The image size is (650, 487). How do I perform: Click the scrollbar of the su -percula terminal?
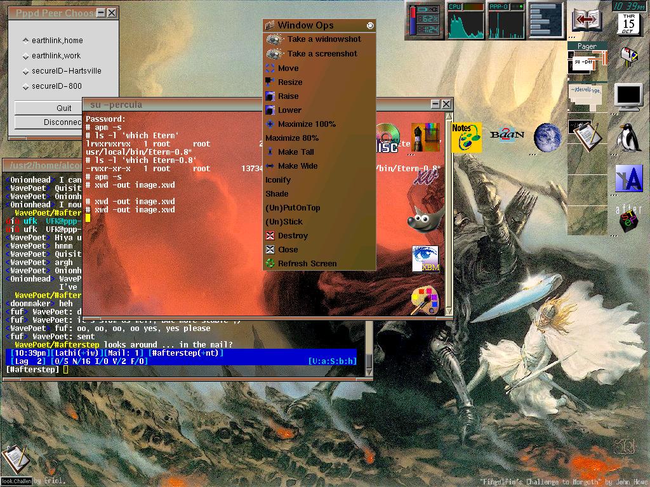tap(449, 209)
